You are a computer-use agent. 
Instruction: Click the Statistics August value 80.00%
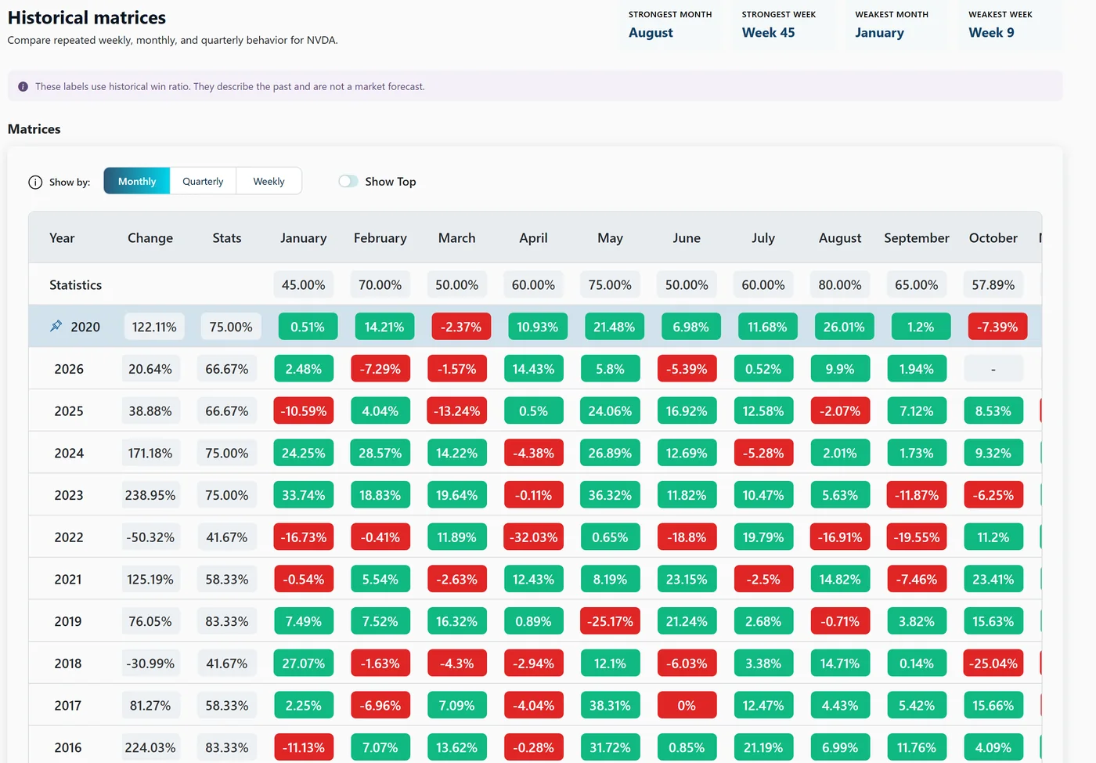(x=840, y=285)
